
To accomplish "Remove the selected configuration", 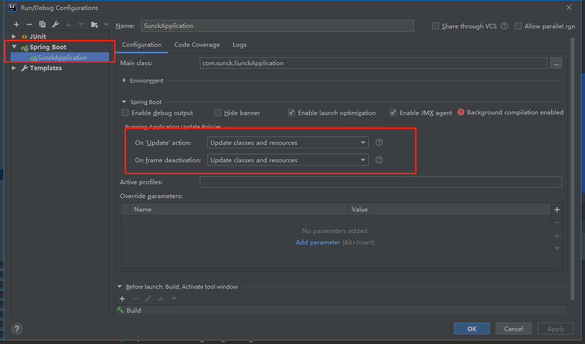I will [x=28, y=24].
